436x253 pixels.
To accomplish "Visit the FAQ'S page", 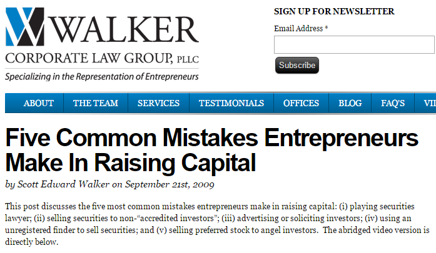I will coord(393,103).
